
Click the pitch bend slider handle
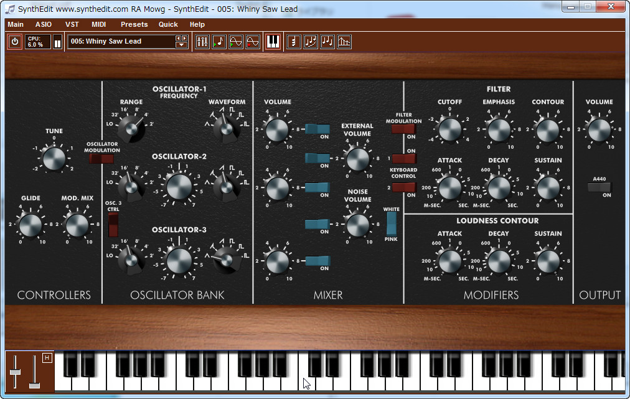16,372
